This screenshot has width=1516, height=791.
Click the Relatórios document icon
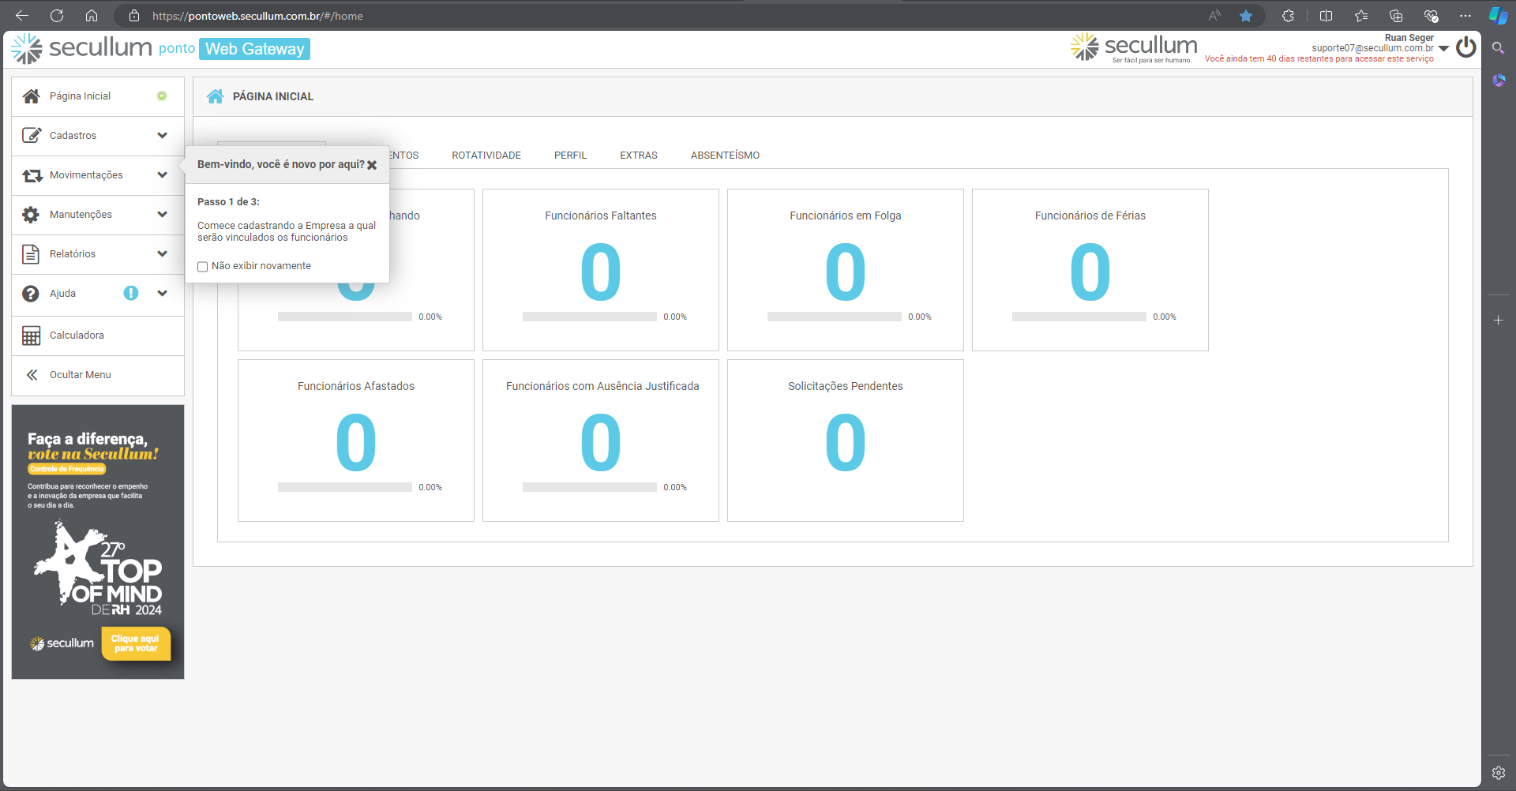pos(31,254)
